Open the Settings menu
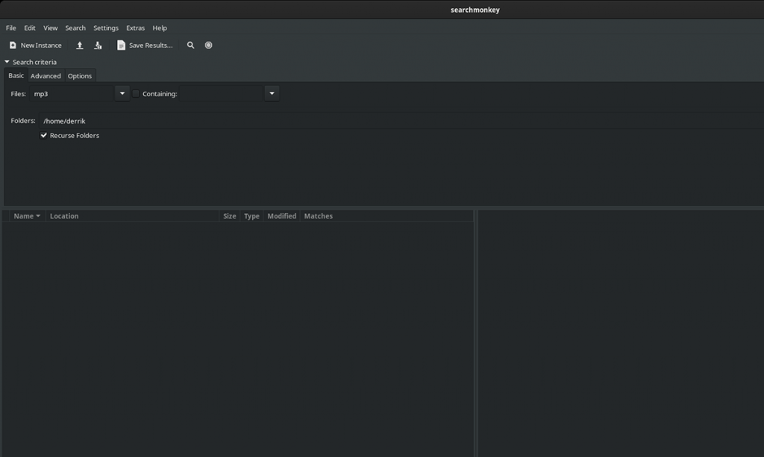The image size is (764, 457). (105, 28)
